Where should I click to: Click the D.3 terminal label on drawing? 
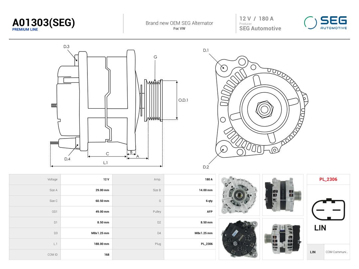point(66,47)
